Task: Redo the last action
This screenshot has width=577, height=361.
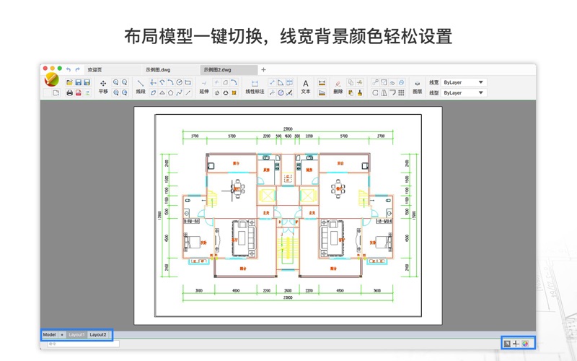Action: coord(78,69)
